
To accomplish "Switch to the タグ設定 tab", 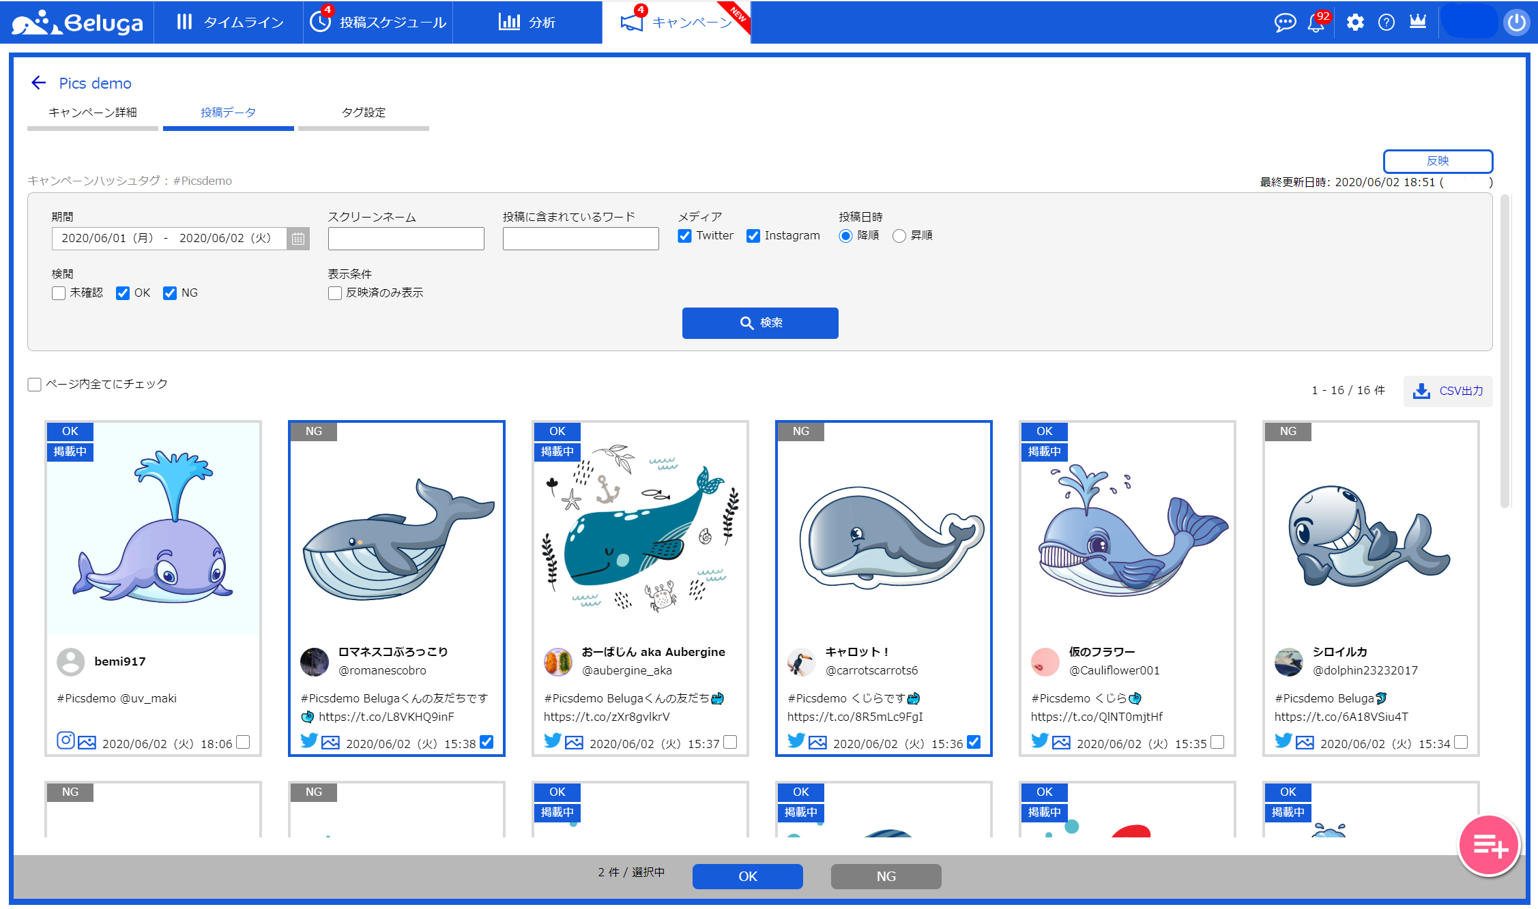I will [364, 113].
